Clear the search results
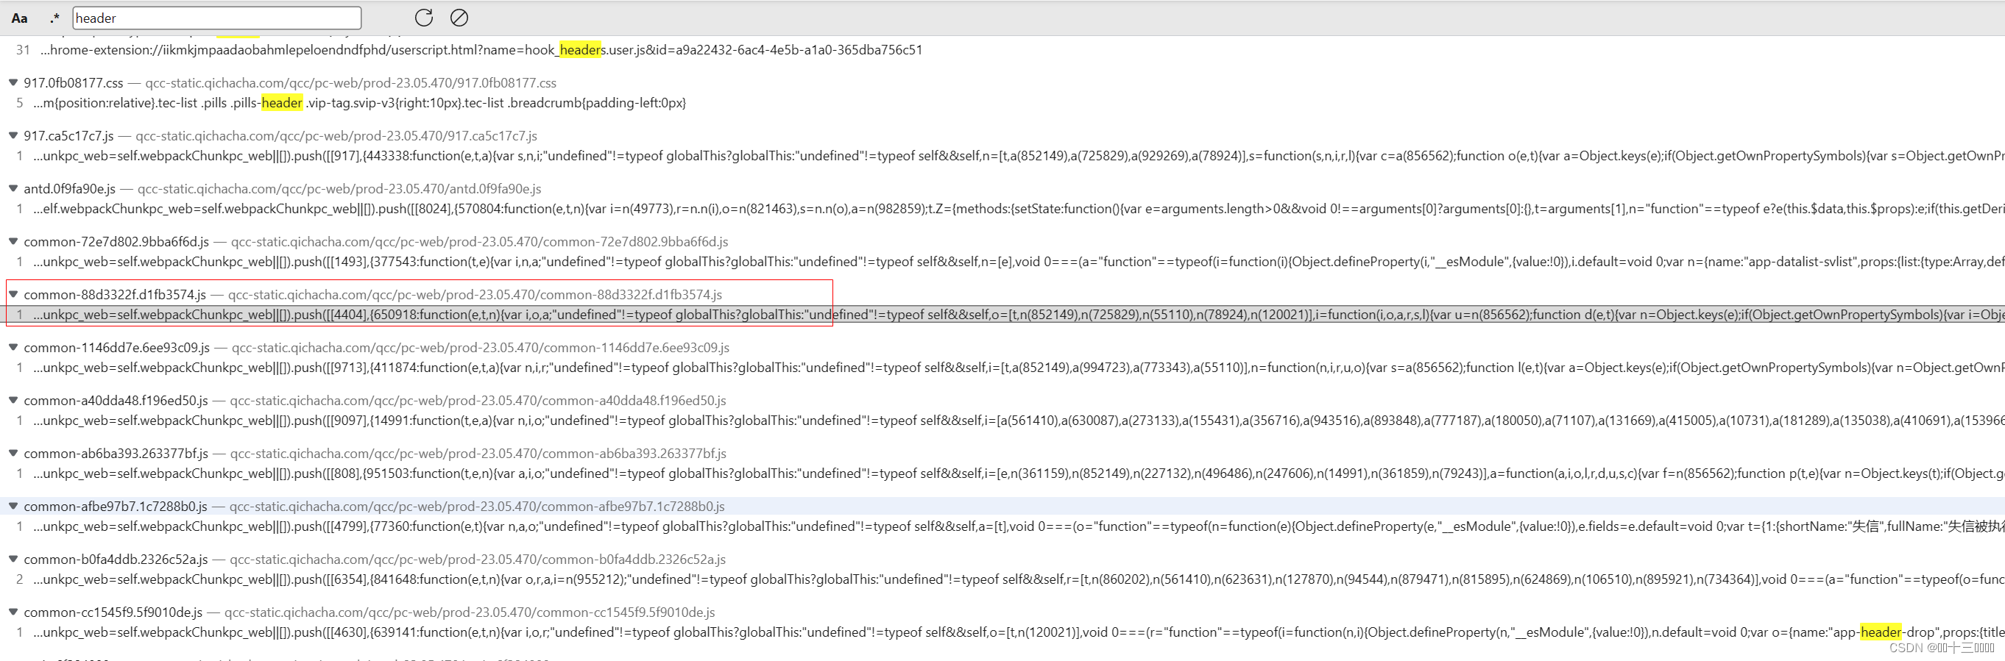This screenshot has width=2005, height=661. coord(459,18)
